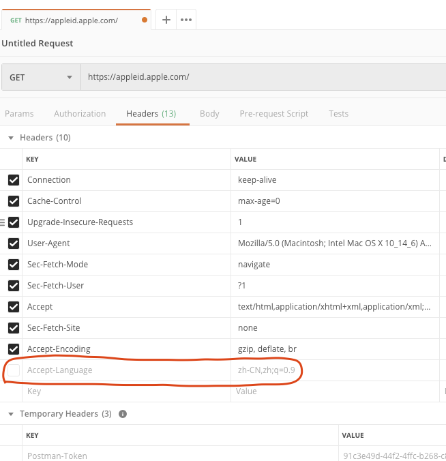This screenshot has width=446, height=461.
Task: Click the User-Agent key cell
Action: (x=126, y=243)
